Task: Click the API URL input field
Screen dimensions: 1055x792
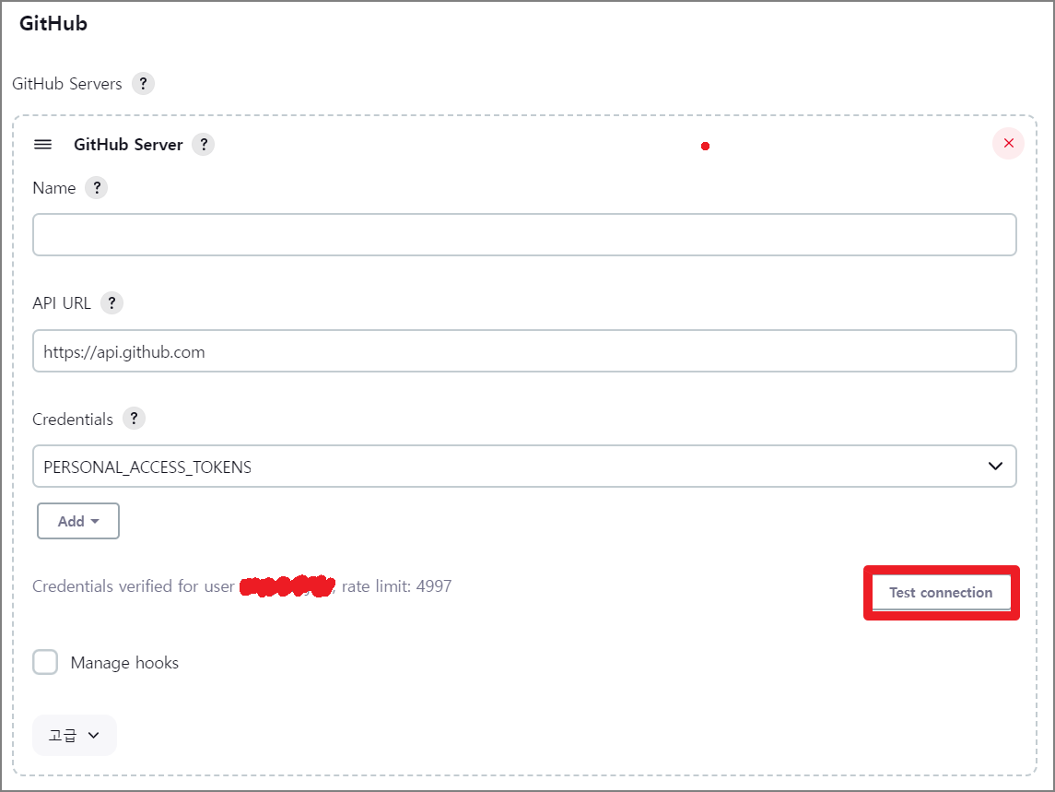Action: click(x=524, y=351)
